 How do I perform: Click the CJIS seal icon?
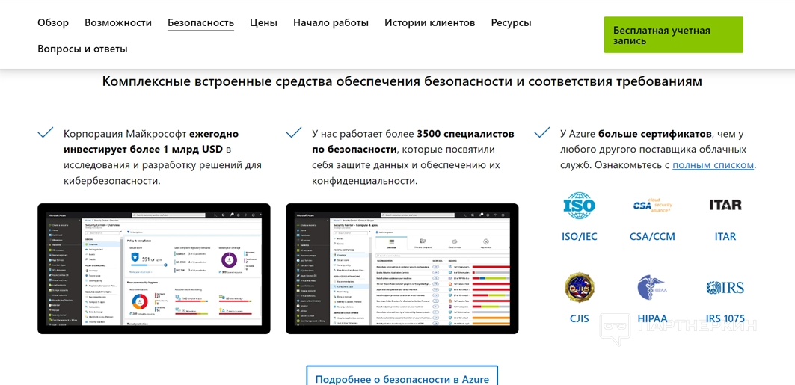point(580,288)
